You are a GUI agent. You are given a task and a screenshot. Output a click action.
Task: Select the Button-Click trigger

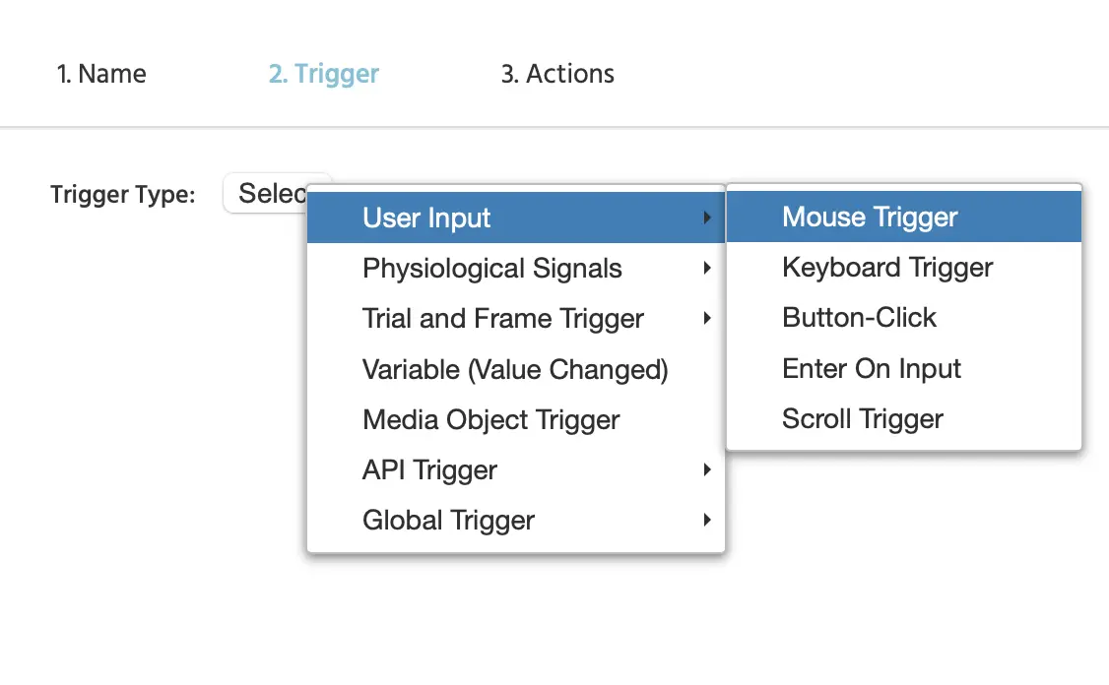pos(859,318)
